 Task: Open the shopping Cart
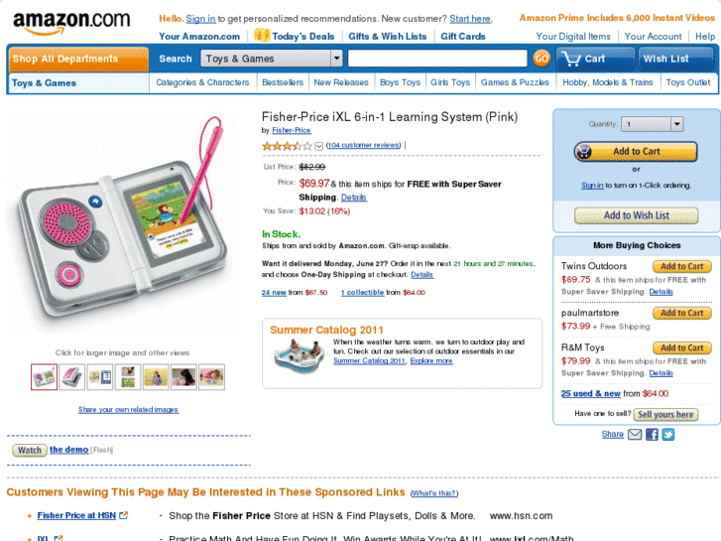[x=584, y=59]
